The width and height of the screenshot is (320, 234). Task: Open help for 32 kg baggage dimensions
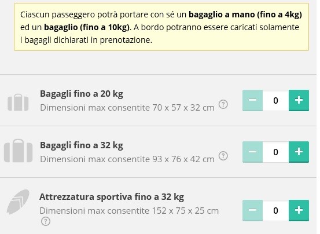point(223,156)
